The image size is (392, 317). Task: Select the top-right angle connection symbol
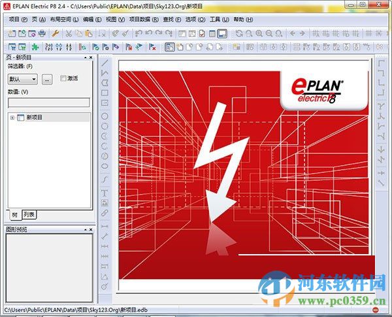coord(381,73)
